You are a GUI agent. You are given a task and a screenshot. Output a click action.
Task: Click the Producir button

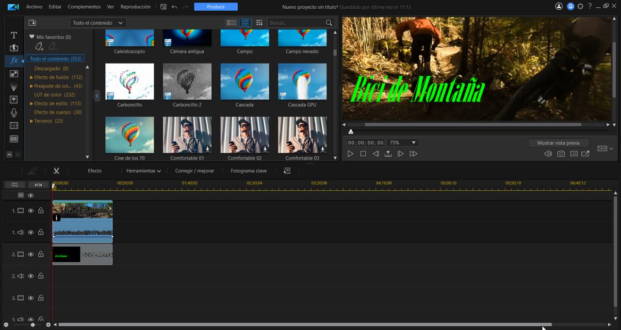pos(215,7)
